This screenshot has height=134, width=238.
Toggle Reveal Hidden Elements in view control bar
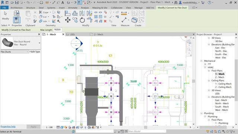(85, 127)
